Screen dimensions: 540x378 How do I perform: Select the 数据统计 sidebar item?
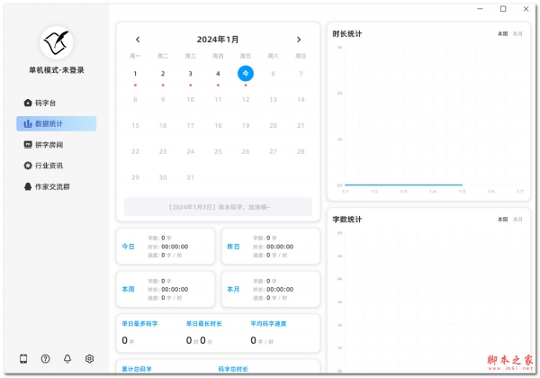57,123
